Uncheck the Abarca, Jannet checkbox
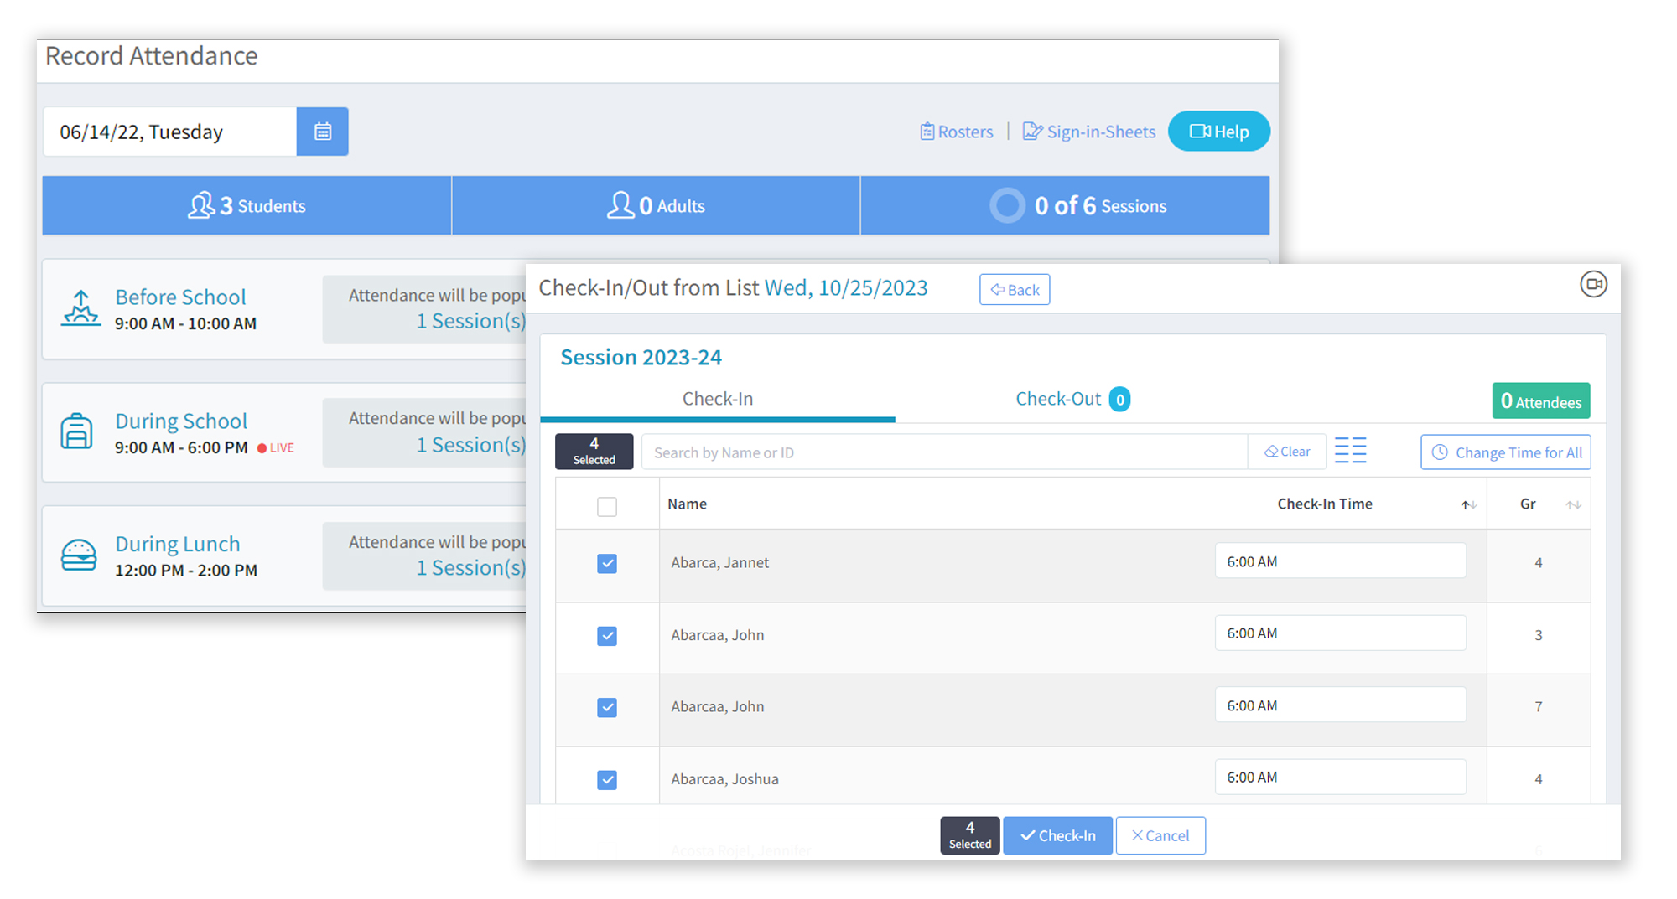1677x899 pixels. [607, 564]
